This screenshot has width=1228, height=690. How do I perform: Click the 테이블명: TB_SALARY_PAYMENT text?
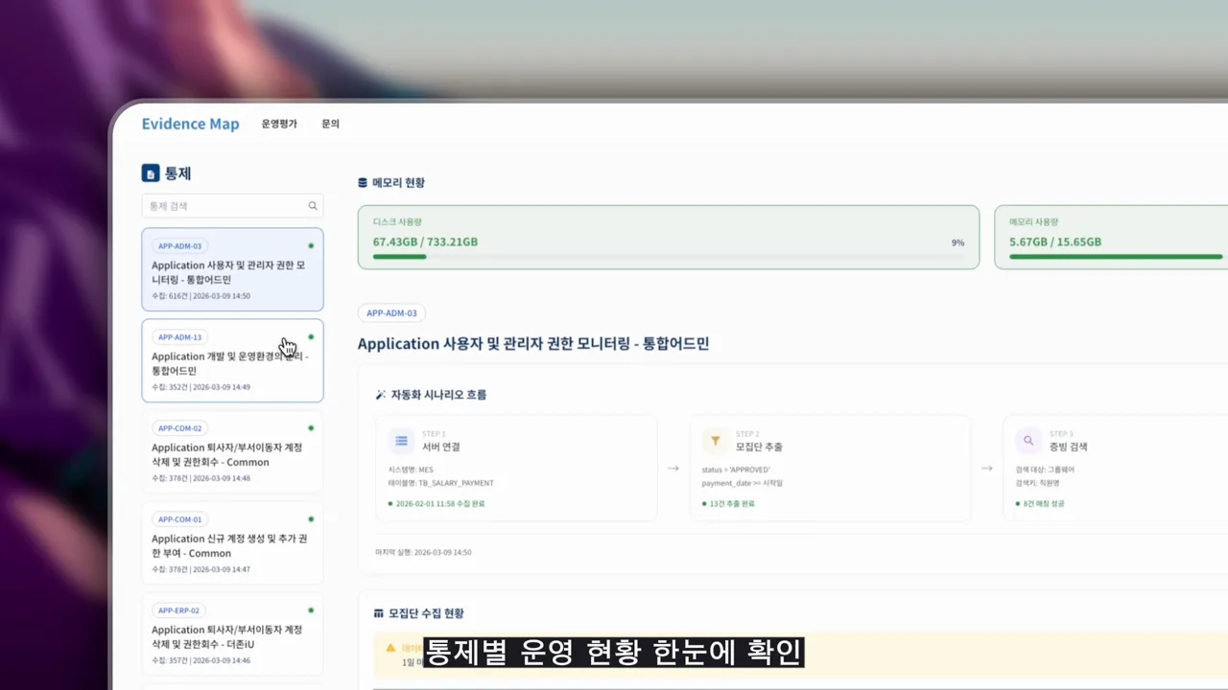click(441, 483)
